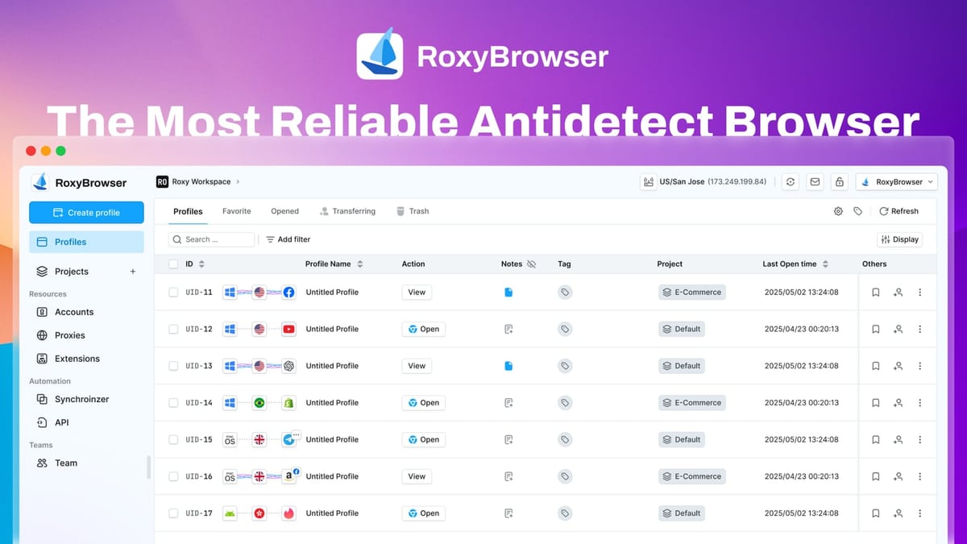Switch to the Transferring tab
The height and width of the screenshot is (544, 967).
pos(347,211)
